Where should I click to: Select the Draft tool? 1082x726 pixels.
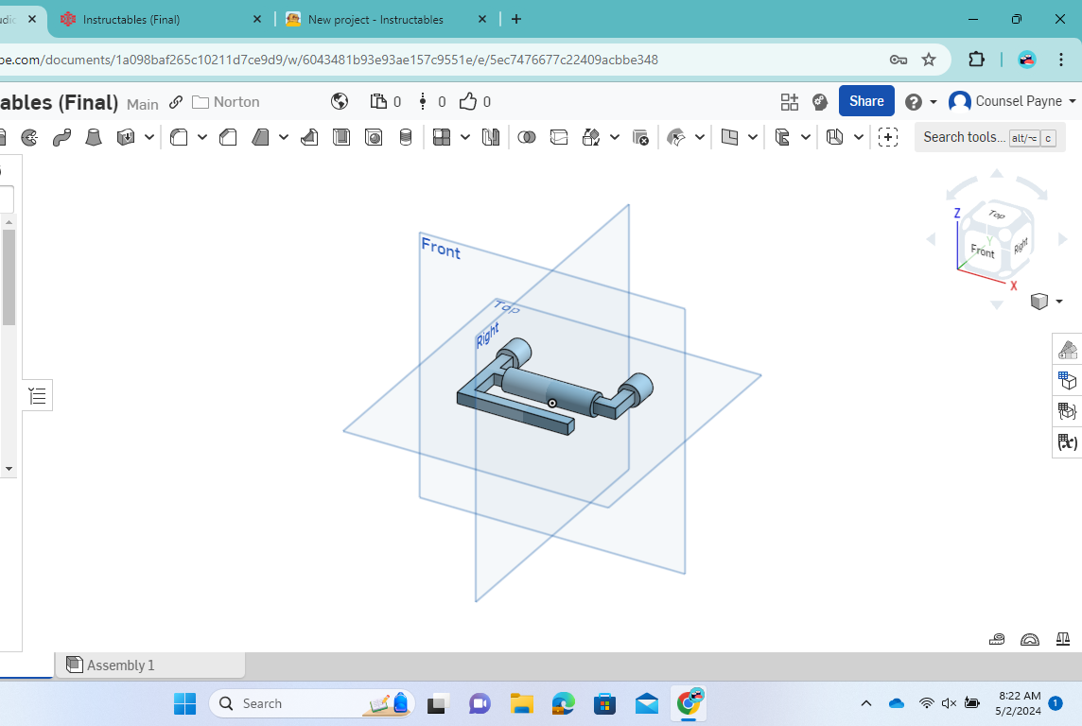click(x=260, y=137)
